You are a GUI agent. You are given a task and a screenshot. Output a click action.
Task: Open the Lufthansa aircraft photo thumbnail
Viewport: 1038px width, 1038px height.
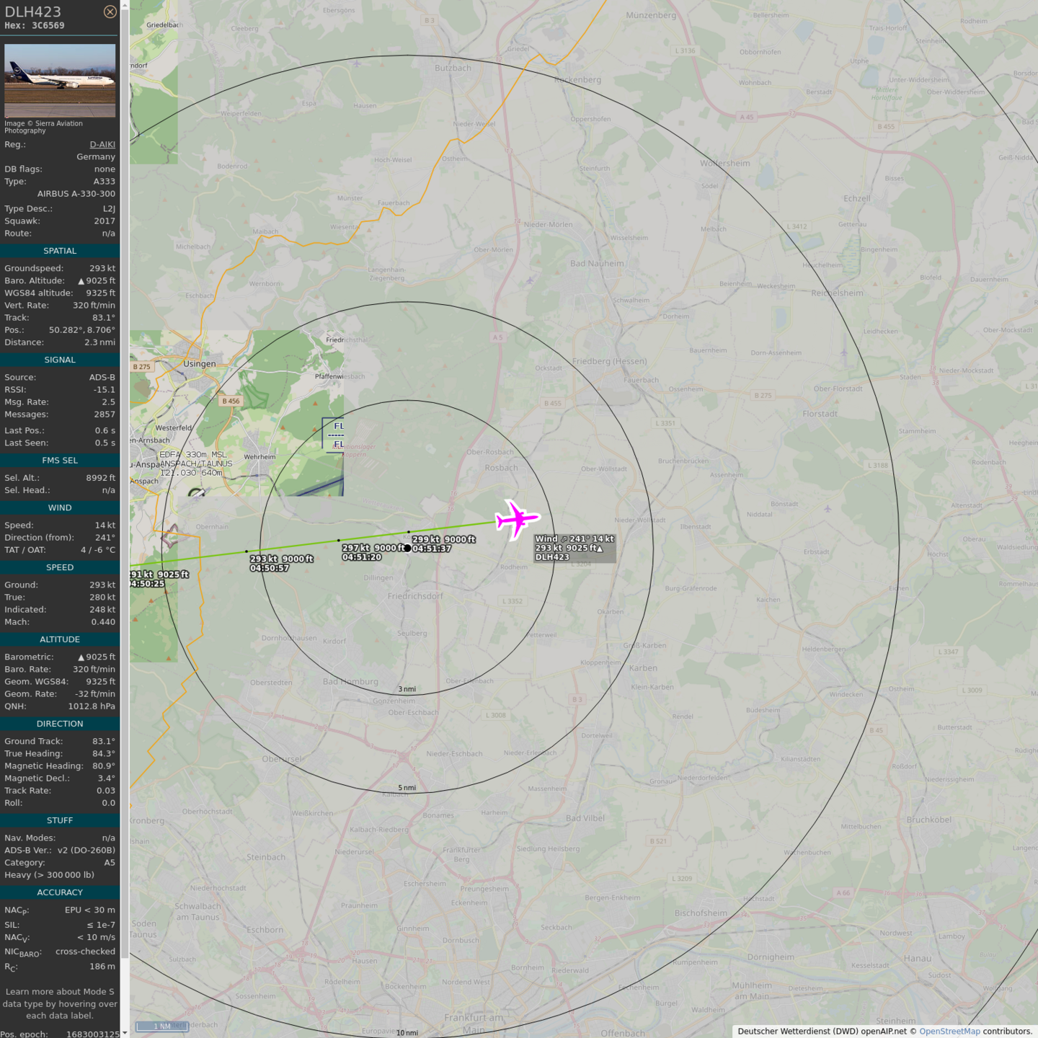[x=60, y=80]
